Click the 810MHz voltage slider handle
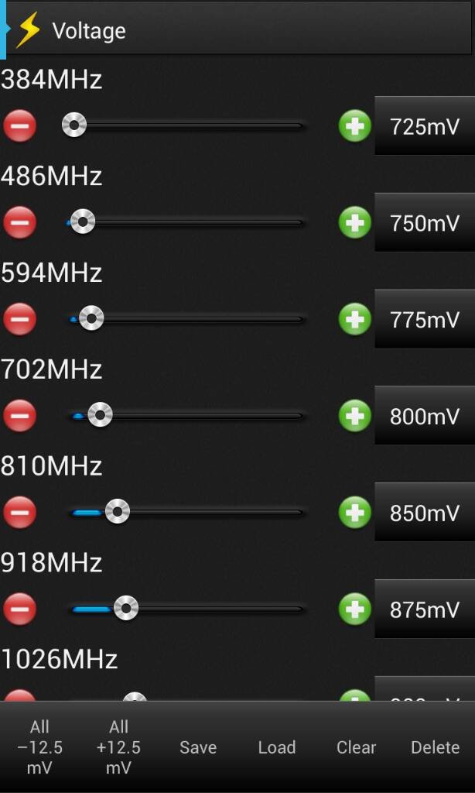The width and height of the screenshot is (475, 793). tap(118, 512)
